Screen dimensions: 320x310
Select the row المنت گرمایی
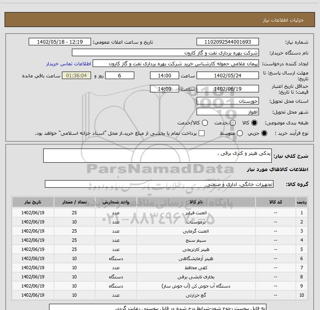point(160,231)
